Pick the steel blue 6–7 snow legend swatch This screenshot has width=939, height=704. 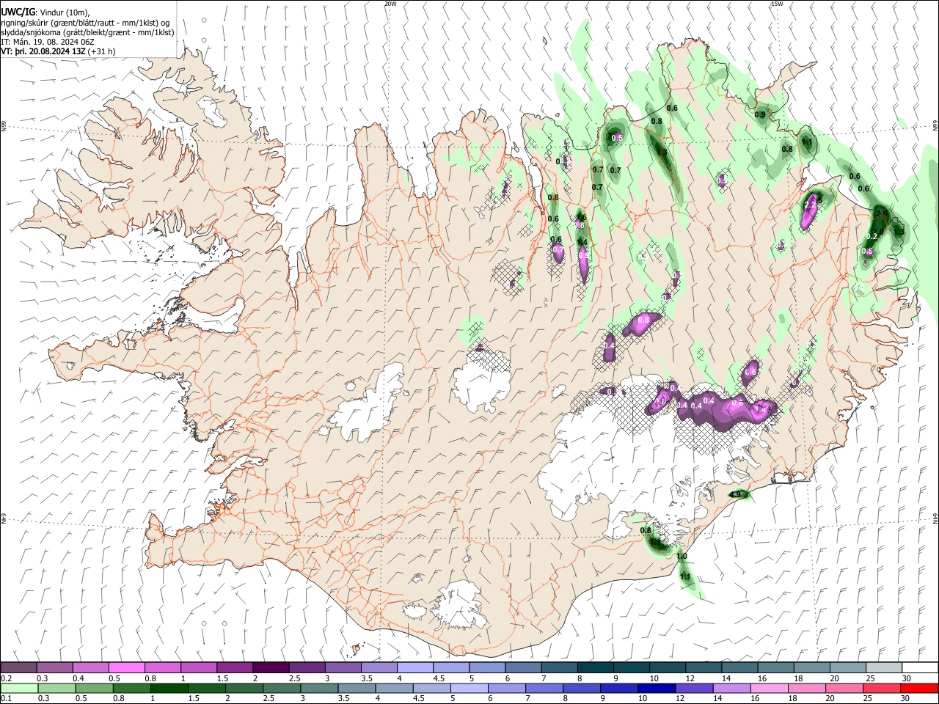[x=522, y=667]
